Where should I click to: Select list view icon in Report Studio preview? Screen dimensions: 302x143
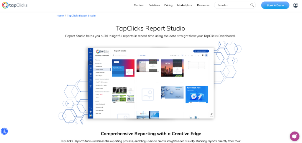(x=203, y=55)
